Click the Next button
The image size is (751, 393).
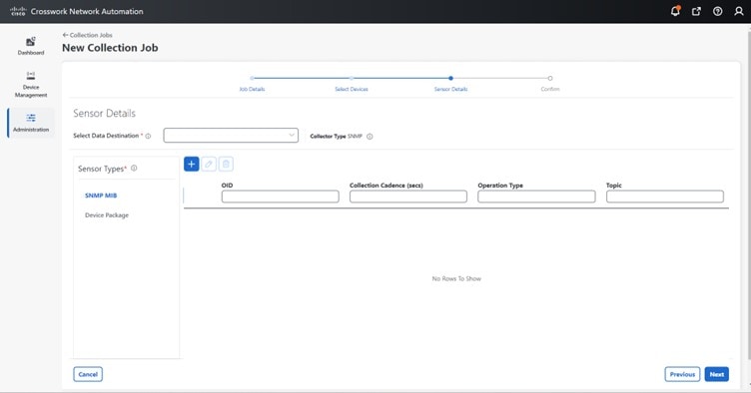point(716,374)
